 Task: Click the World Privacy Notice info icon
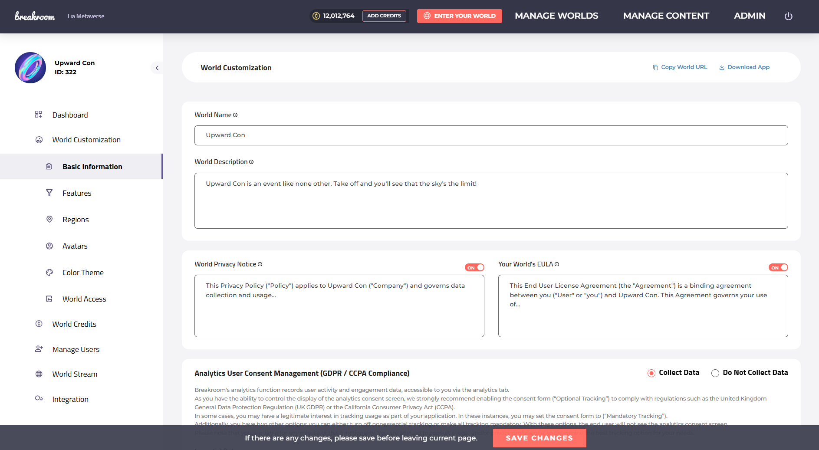260,264
